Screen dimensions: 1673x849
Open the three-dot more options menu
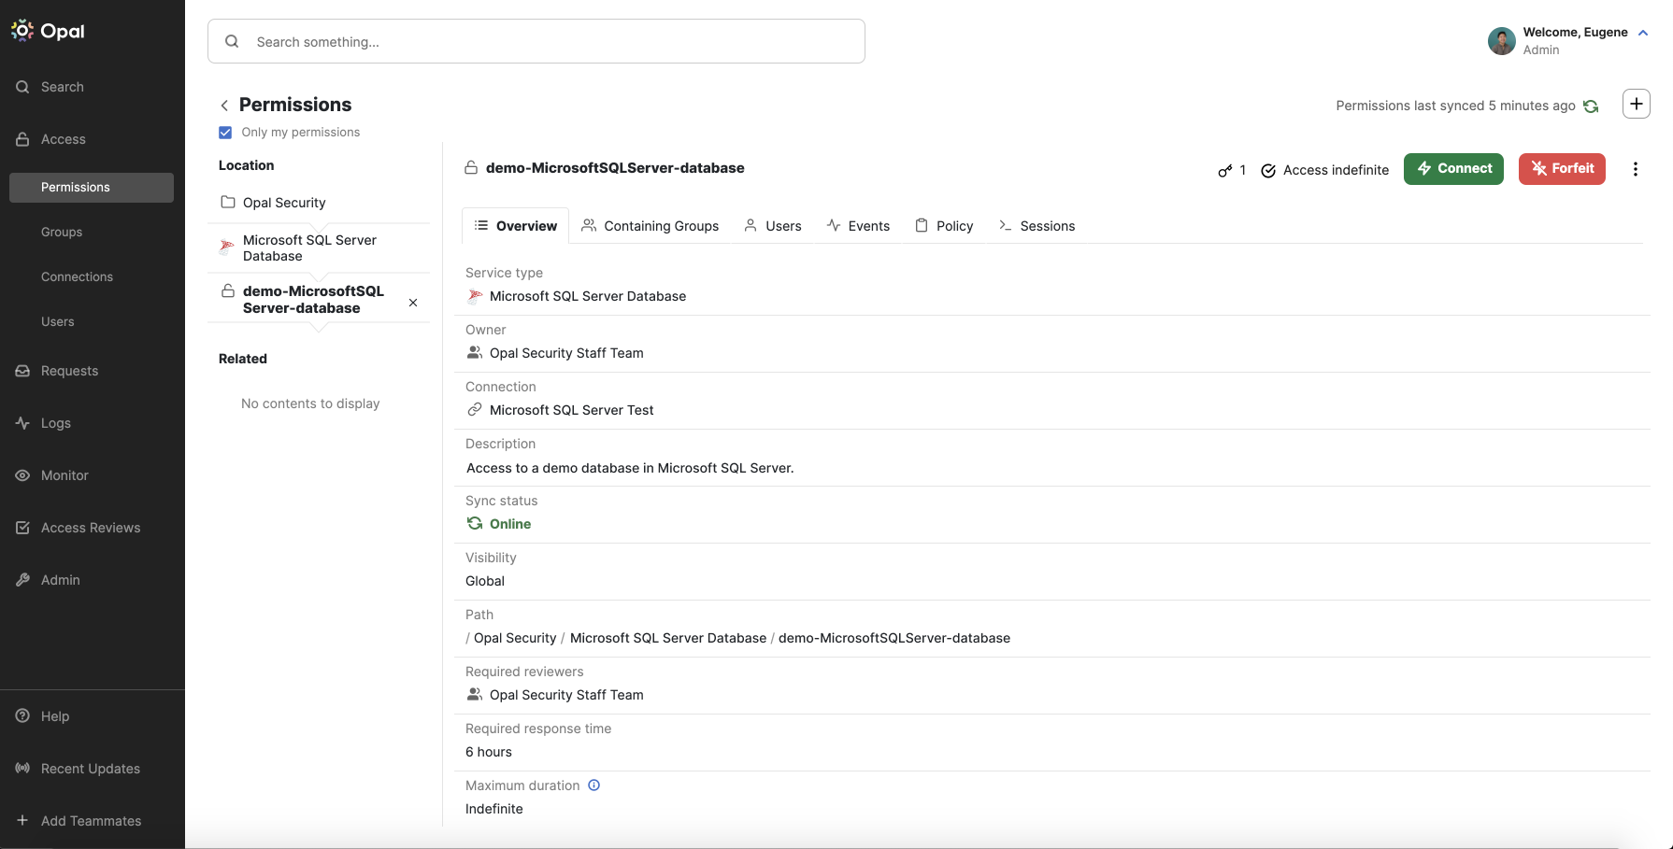click(1636, 169)
